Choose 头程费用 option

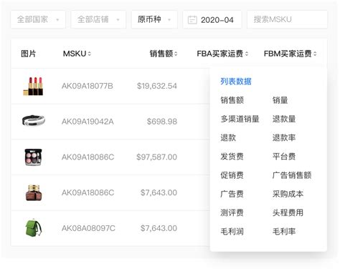click(x=288, y=212)
